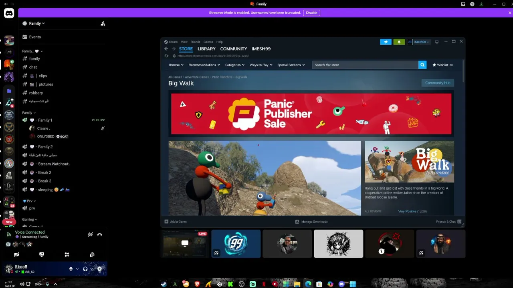Open the Games menu in Steam
The height and width of the screenshot is (288, 513).
(x=208, y=42)
